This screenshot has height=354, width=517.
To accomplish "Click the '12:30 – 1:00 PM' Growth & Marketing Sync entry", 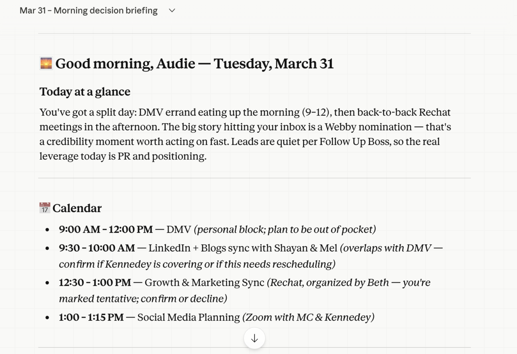I will pos(244,290).
